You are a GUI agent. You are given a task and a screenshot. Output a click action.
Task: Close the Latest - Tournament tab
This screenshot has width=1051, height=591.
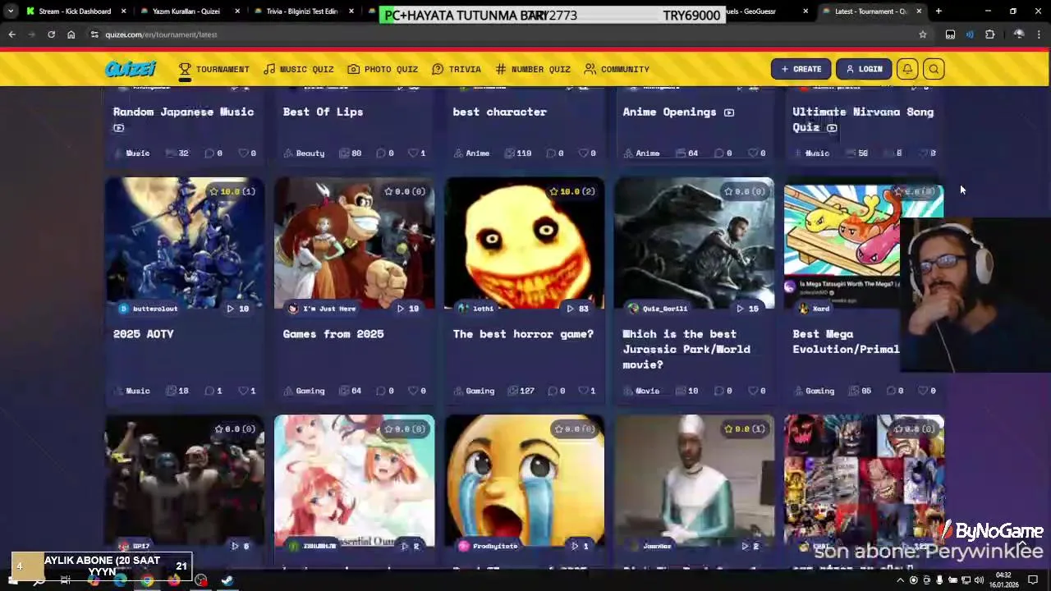click(919, 11)
